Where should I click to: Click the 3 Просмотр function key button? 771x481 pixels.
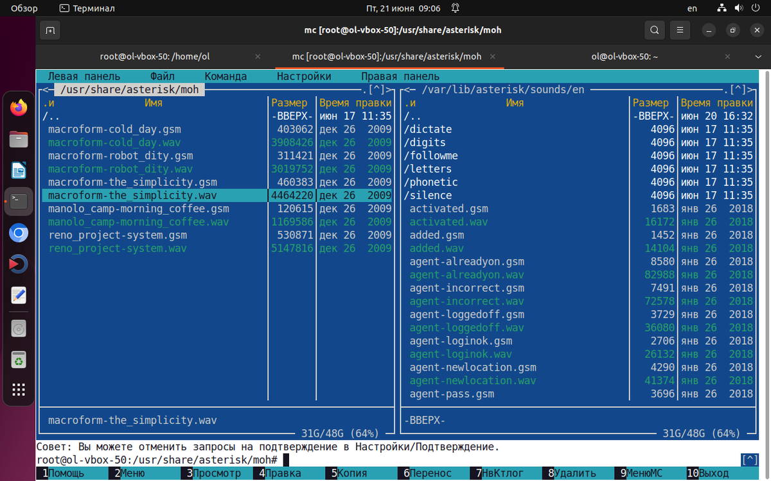tap(217, 473)
